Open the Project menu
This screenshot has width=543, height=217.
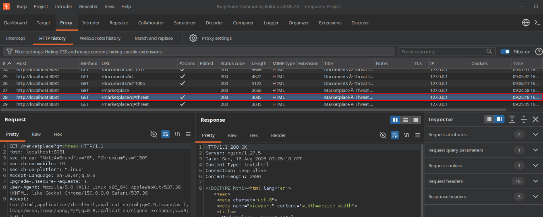41,6
